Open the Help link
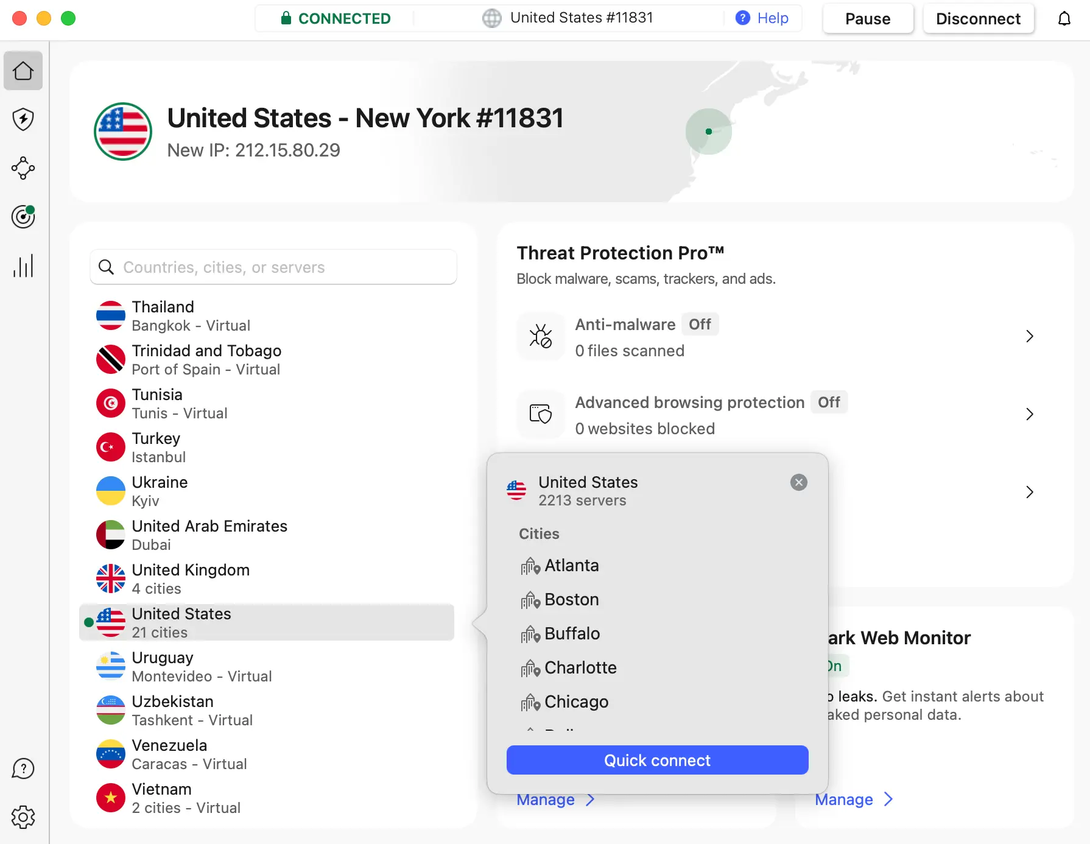 773,18
